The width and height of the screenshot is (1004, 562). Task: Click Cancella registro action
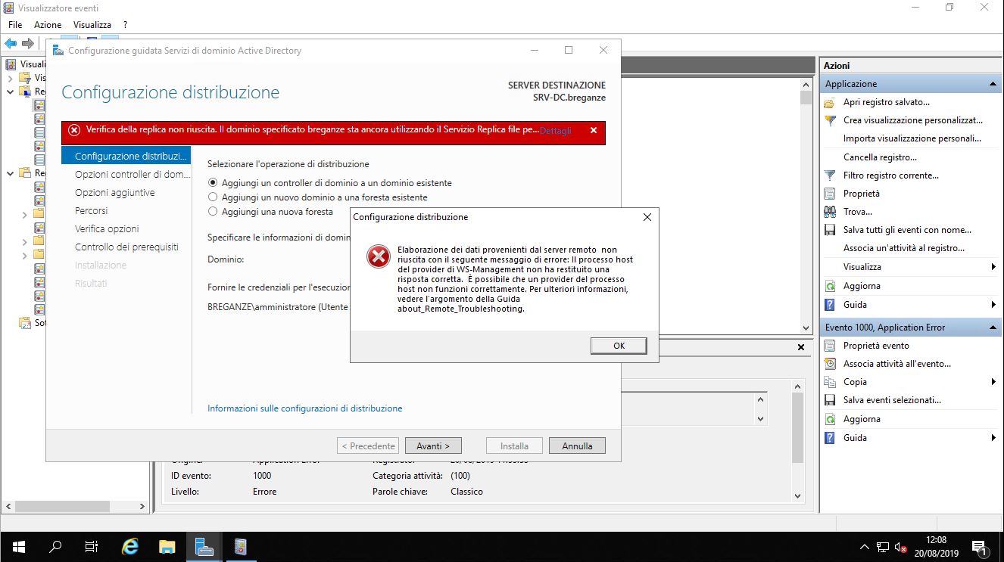click(x=880, y=157)
